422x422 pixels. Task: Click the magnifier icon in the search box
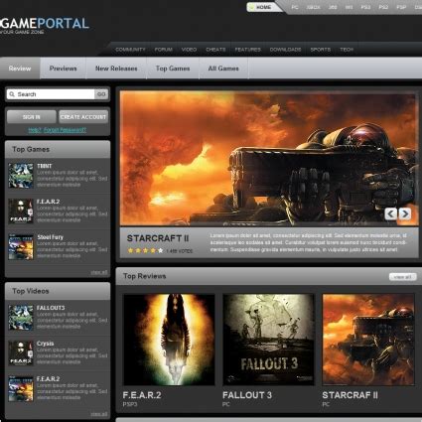(x=12, y=94)
